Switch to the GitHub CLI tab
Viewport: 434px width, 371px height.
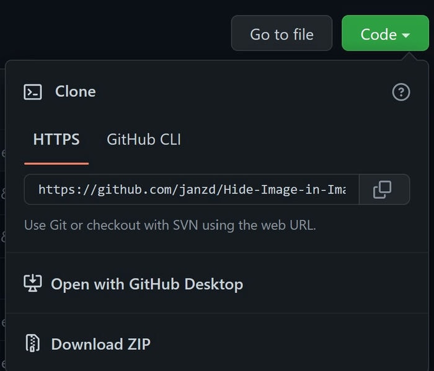tap(144, 139)
